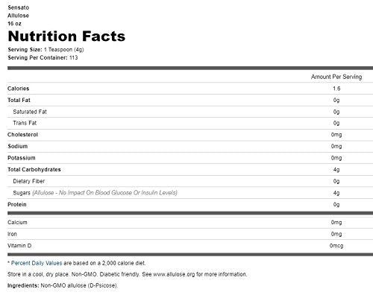
Task: Click the Total Fat row label
Action: coord(19,100)
